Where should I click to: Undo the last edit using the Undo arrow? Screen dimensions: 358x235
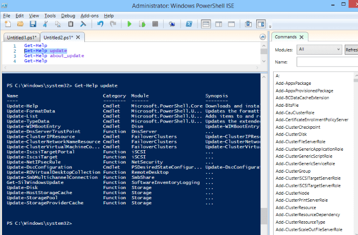[100, 24]
